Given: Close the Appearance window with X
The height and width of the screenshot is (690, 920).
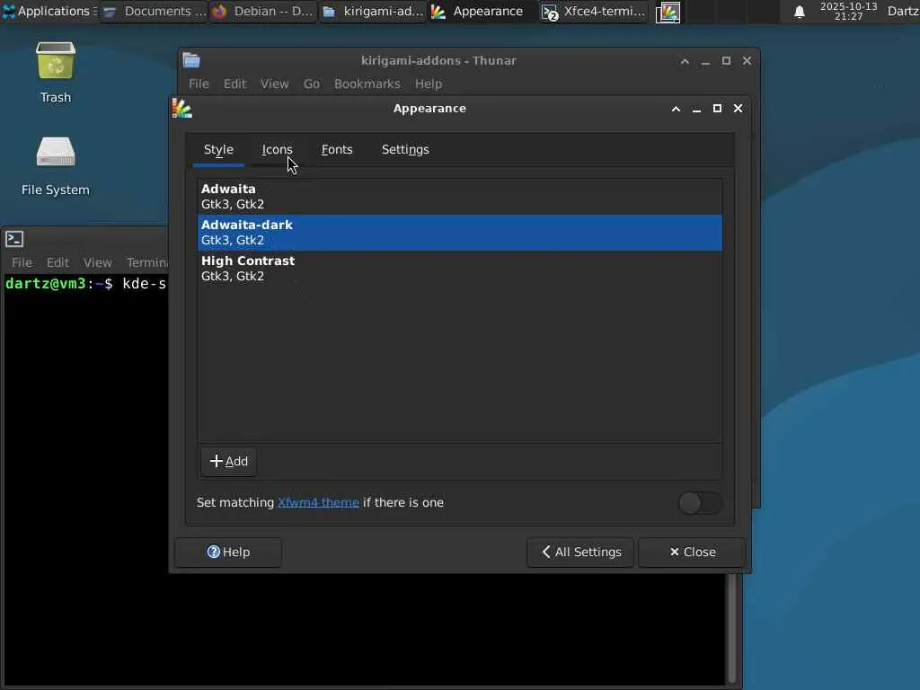Looking at the screenshot, I should pyautogui.click(x=739, y=109).
